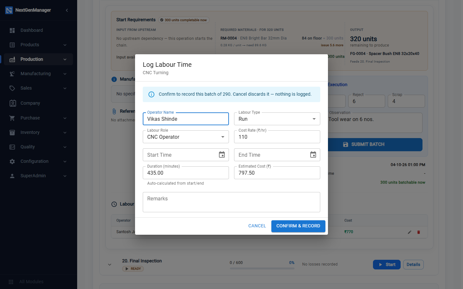The height and width of the screenshot is (289, 463).
Task: Open the Company menu item
Action: 39,103
